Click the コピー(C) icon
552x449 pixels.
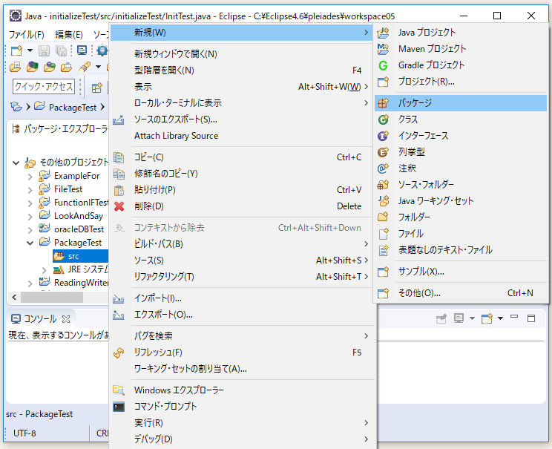point(119,157)
